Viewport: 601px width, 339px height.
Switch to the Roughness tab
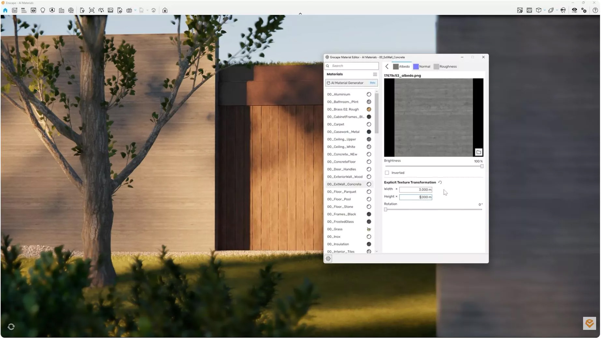[445, 66]
